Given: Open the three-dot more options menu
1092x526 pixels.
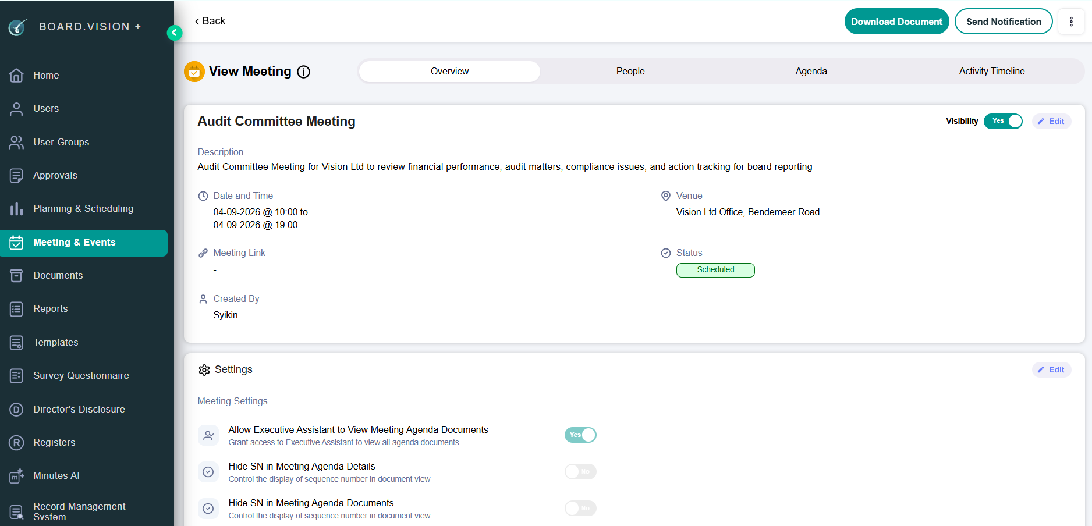Looking at the screenshot, I should click(1071, 22).
